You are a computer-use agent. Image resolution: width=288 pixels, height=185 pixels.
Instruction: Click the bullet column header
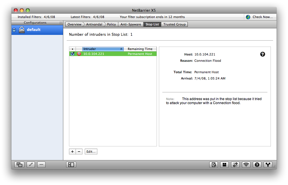[72, 49]
